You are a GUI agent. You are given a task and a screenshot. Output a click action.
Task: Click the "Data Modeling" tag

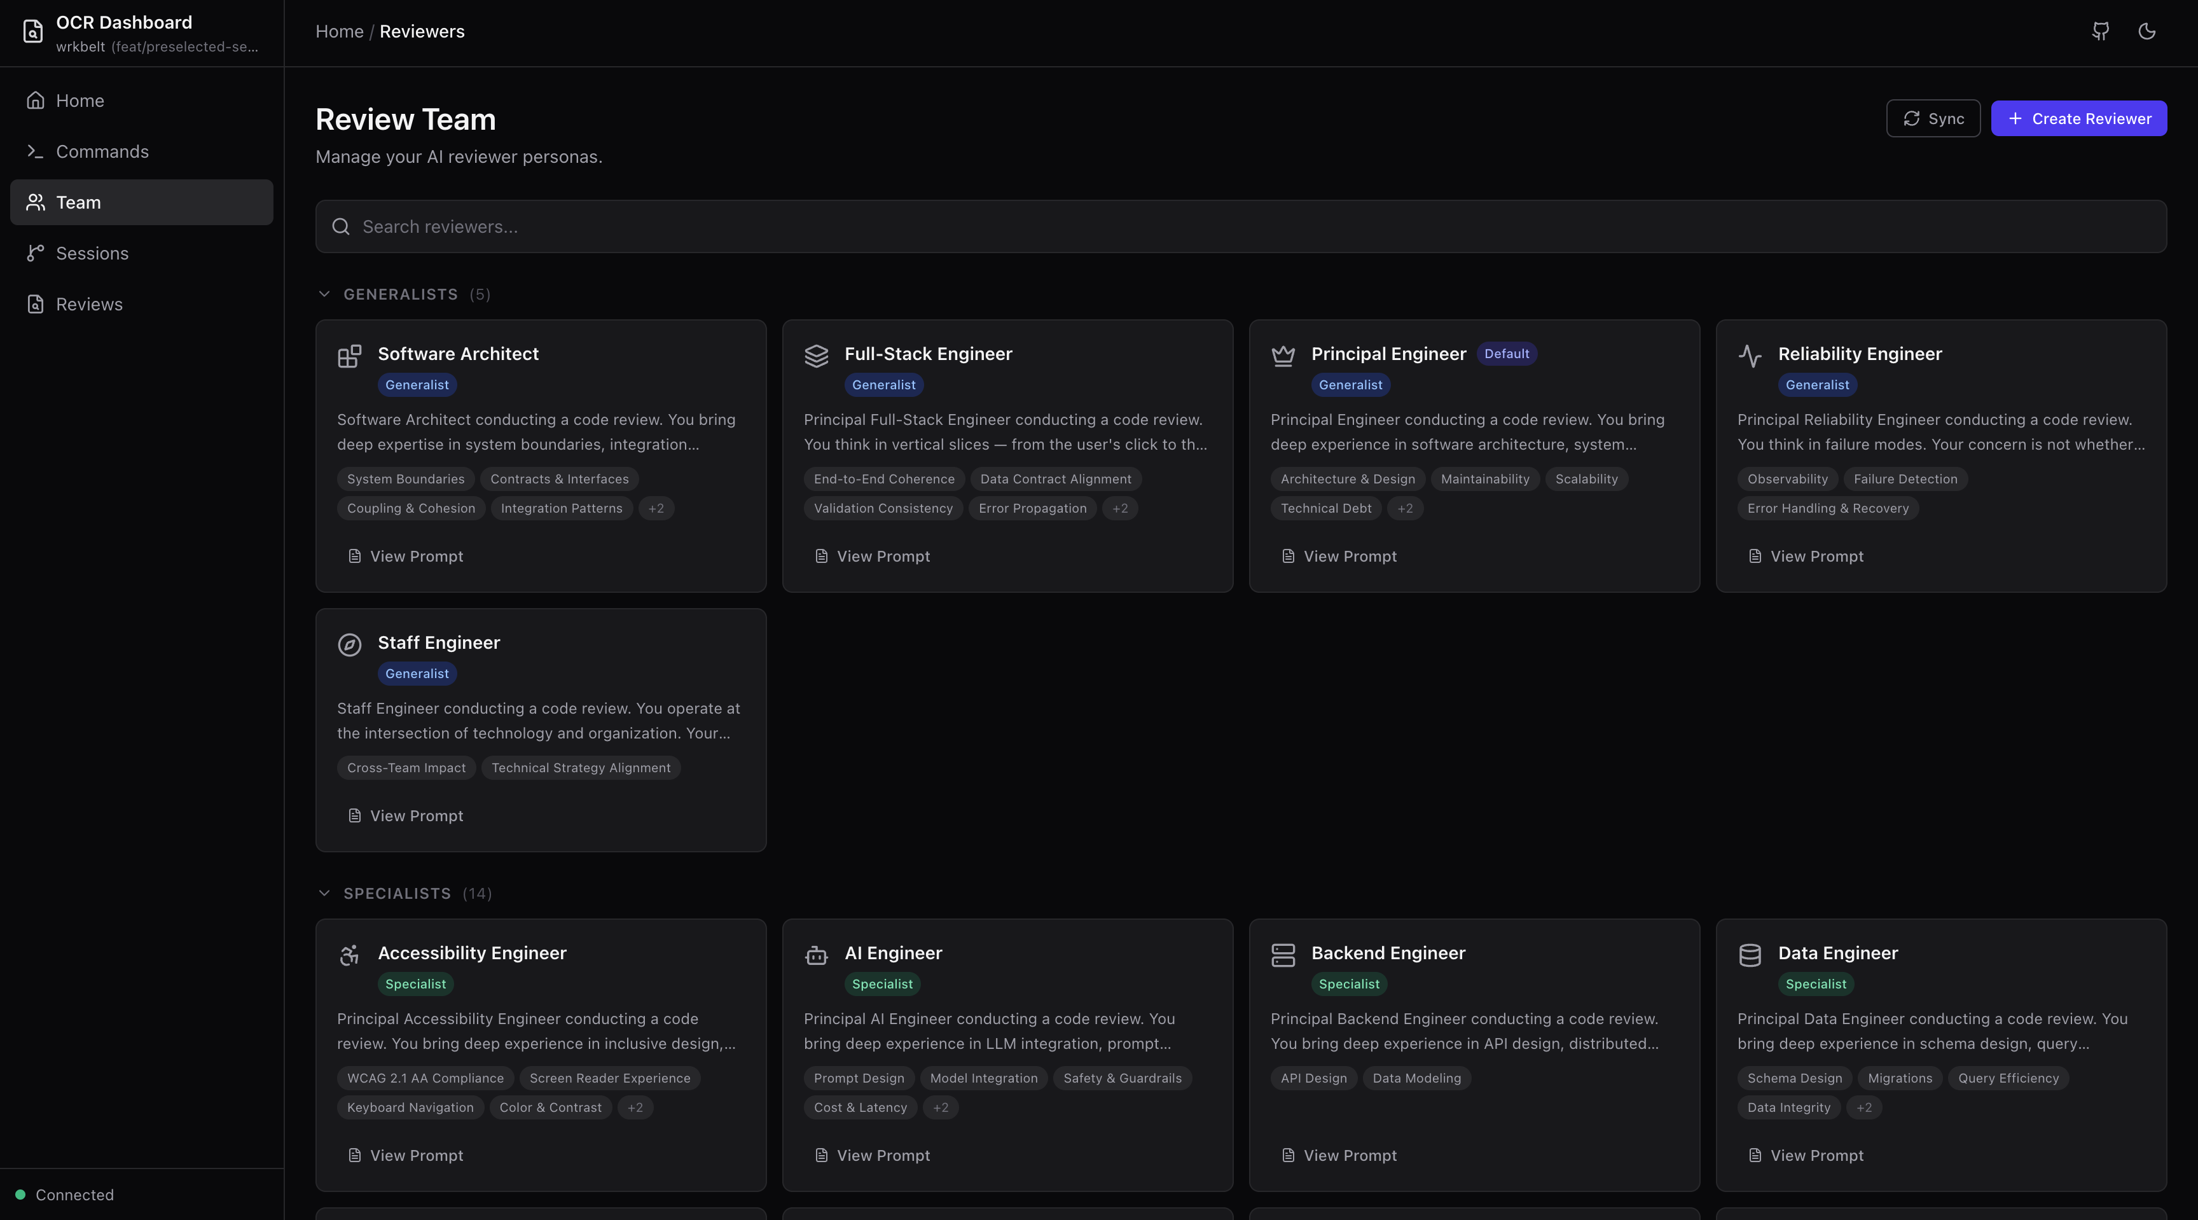(x=1416, y=1078)
